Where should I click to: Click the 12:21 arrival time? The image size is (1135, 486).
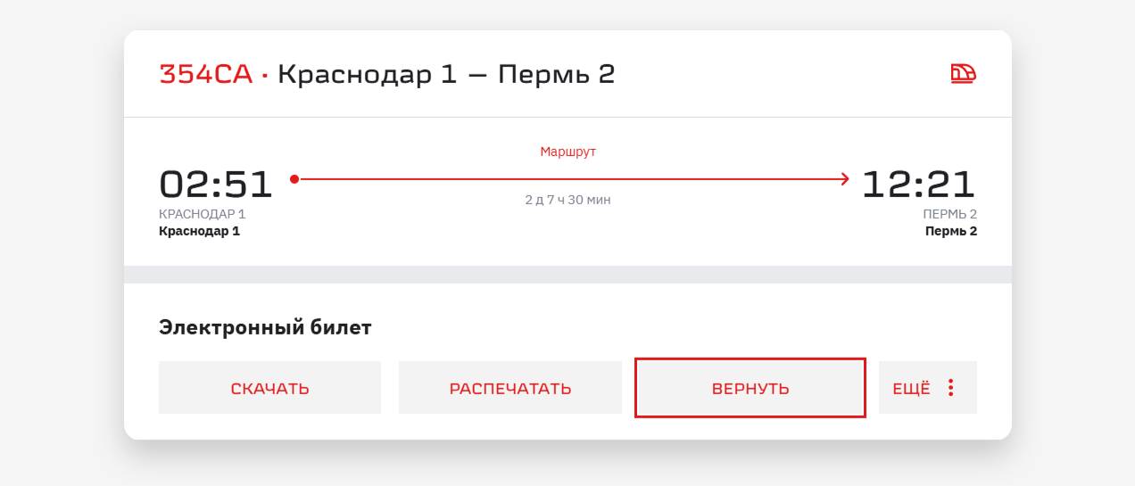919,184
